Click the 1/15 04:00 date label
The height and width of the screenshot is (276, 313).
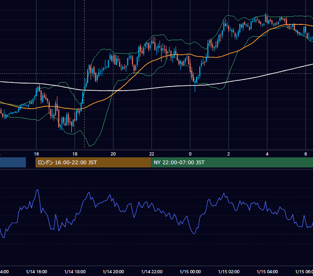click(x=267, y=272)
